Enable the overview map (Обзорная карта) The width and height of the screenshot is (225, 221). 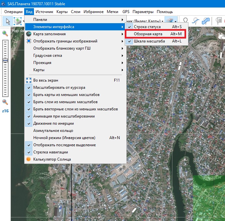[x=148, y=34]
